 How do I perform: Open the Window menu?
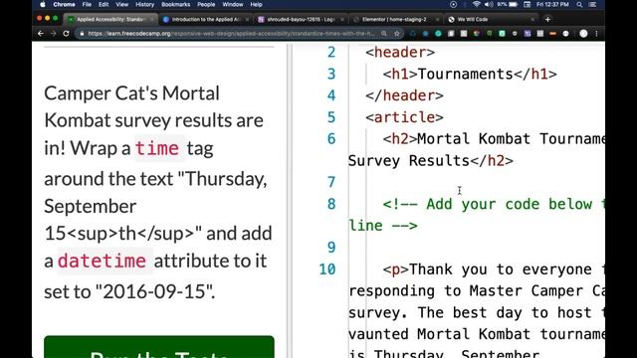click(x=232, y=4)
